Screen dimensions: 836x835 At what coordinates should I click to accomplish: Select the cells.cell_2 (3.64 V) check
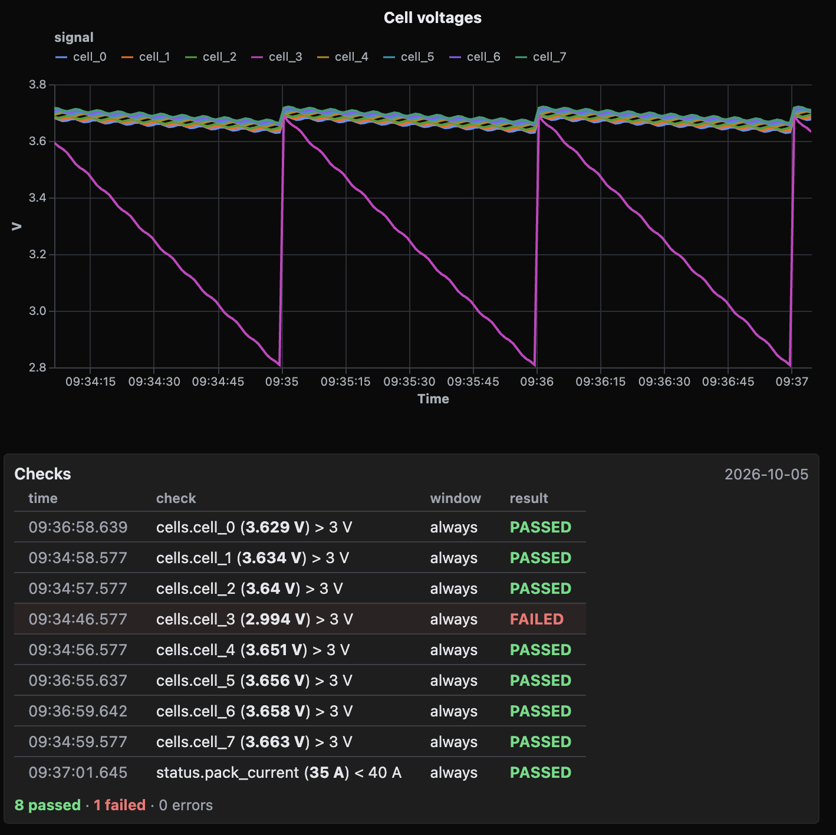pos(300,589)
